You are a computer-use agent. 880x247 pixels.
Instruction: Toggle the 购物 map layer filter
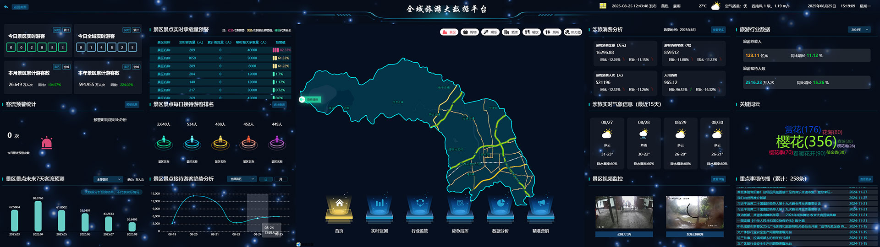(470, 32)
